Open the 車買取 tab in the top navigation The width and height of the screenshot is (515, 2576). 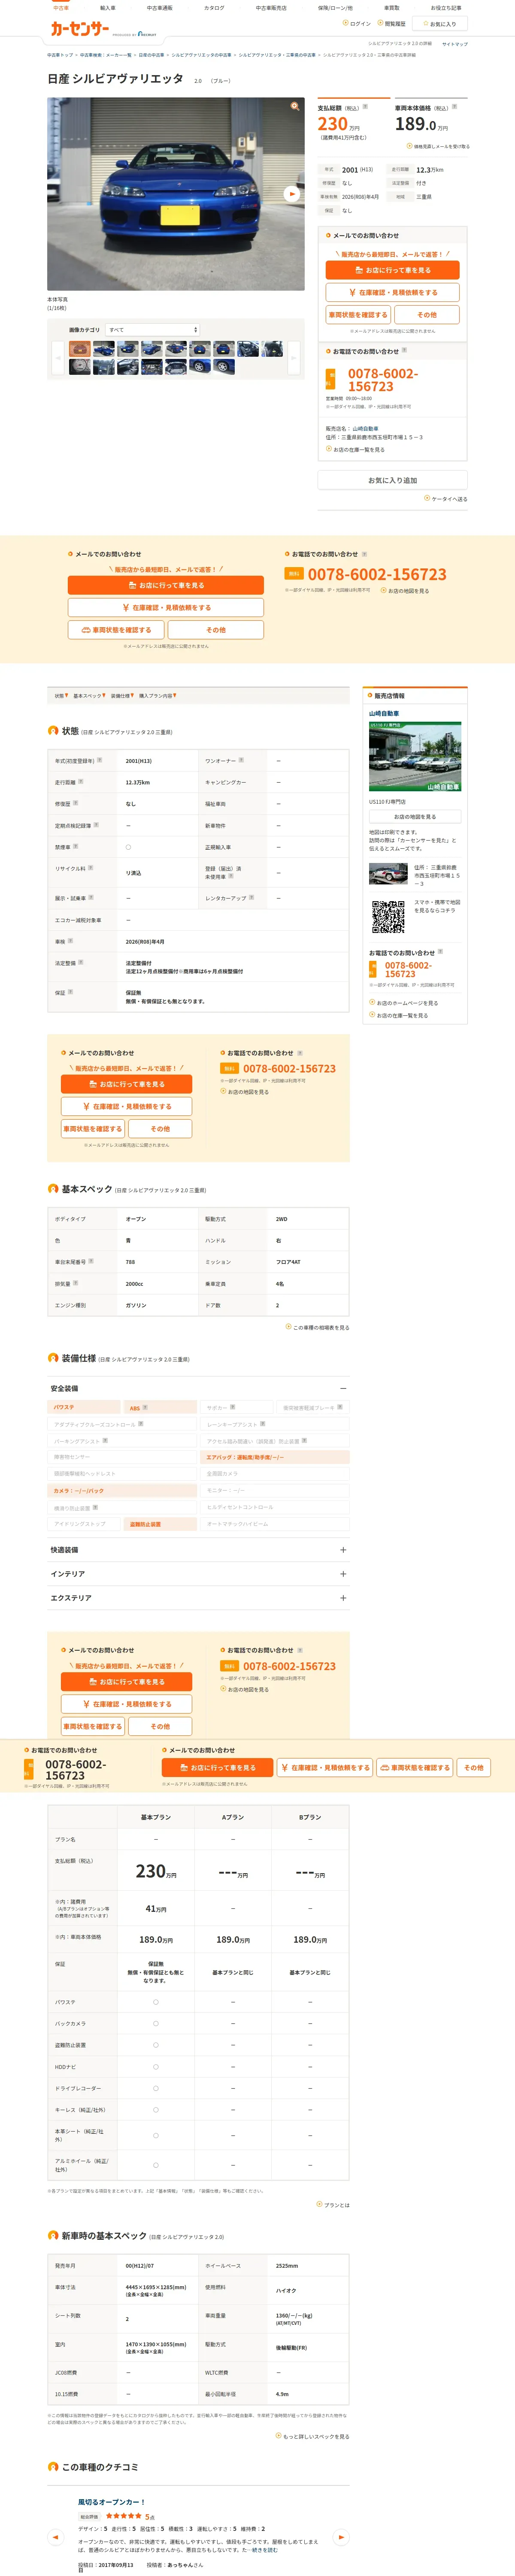pos(392,8)
